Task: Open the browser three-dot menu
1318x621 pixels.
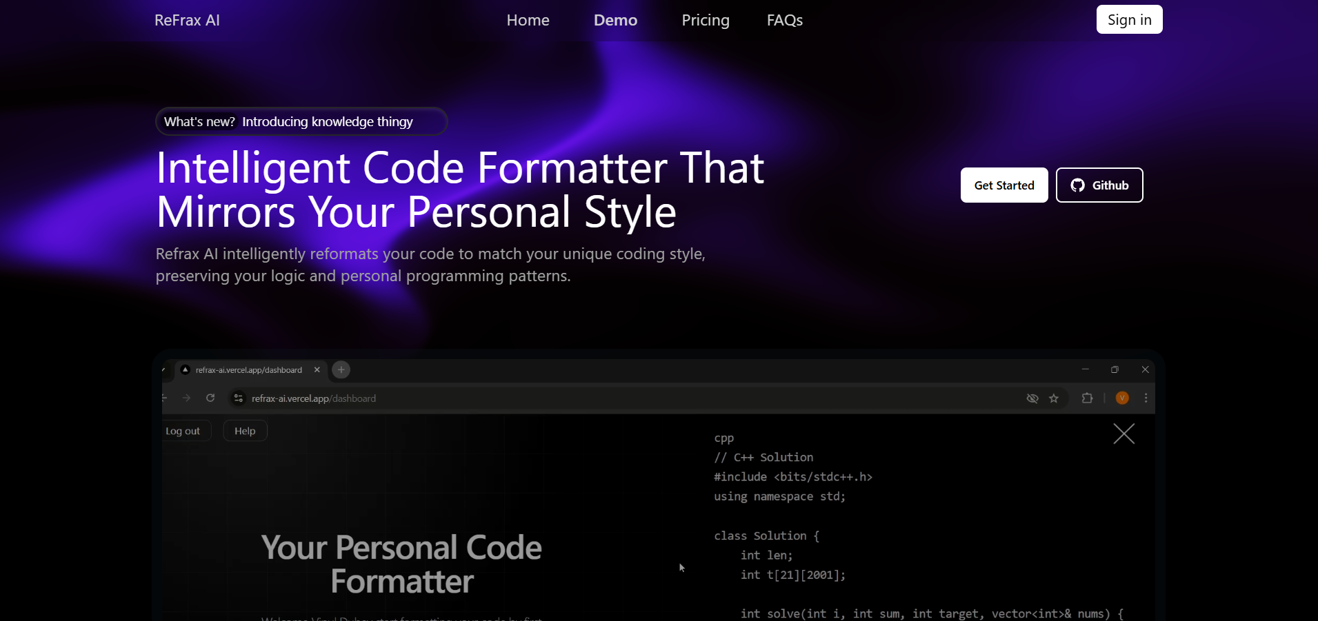Action: click(x=1146, y=398)
